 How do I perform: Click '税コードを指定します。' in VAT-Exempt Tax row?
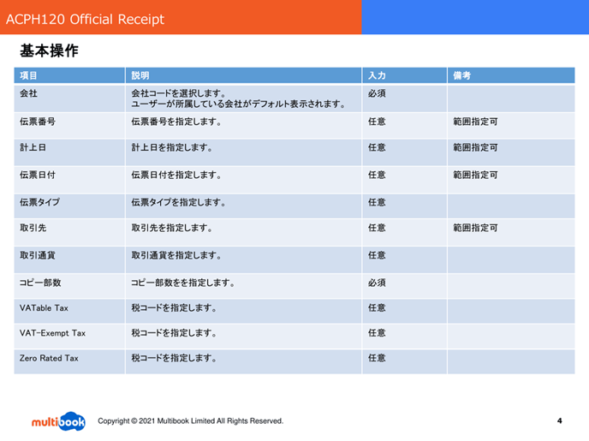pyautogui.click(x=174, y=333)
